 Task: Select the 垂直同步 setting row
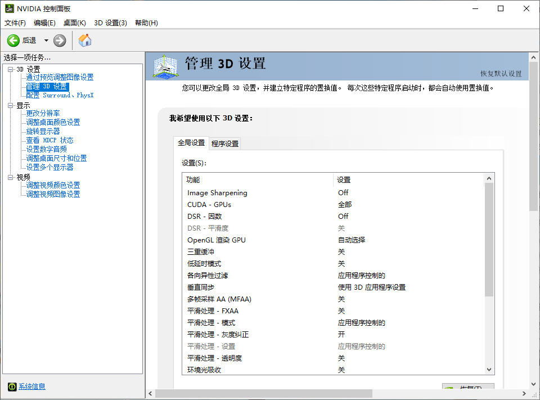(333, 287)
